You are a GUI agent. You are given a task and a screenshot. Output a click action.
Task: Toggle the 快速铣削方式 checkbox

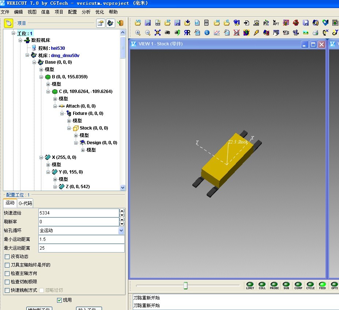(7, 290)
